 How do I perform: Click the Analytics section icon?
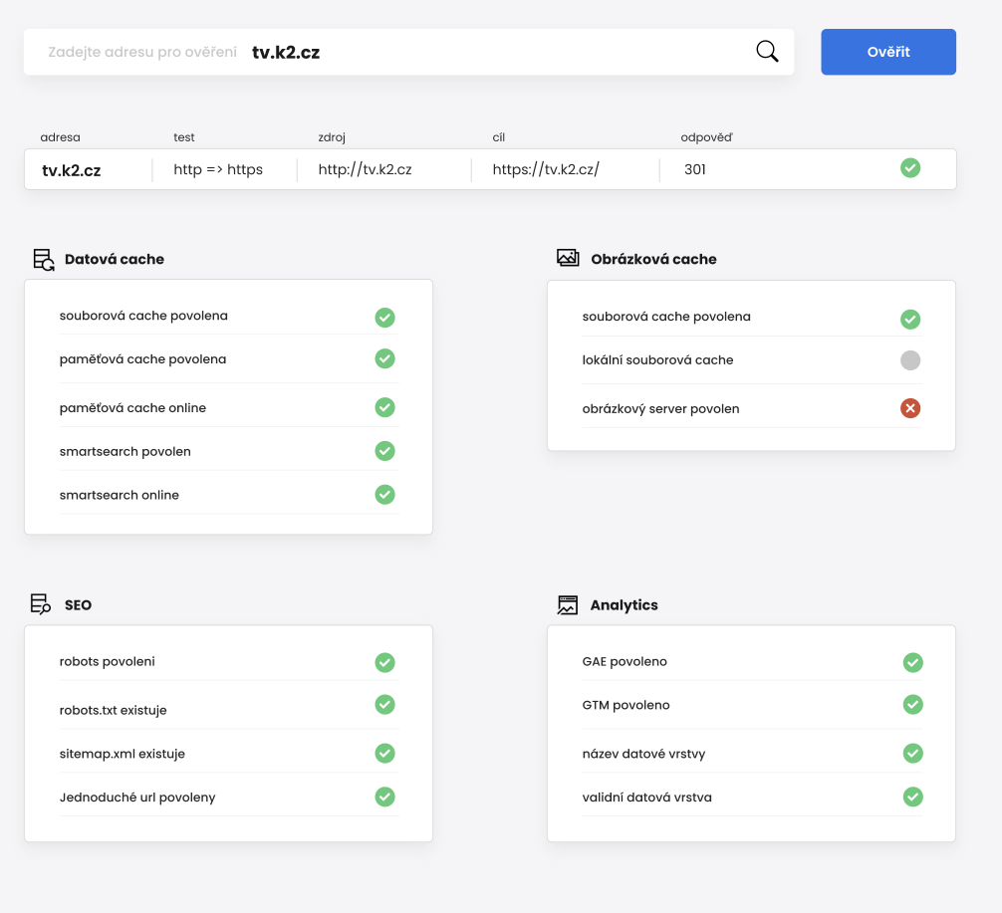[568, 604]
